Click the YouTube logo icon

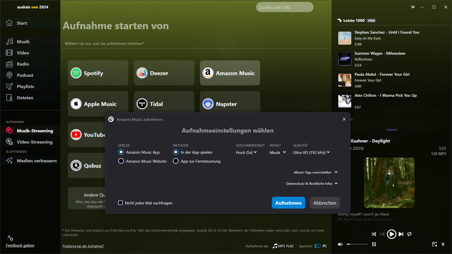click(x=76, y=135)
